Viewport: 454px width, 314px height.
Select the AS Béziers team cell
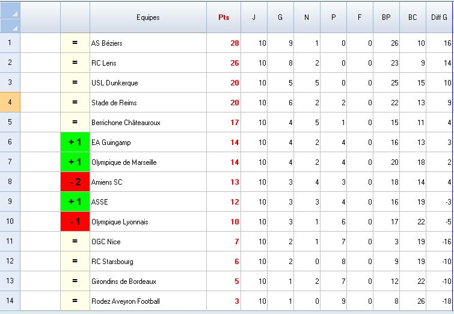[x=148, y=43]
